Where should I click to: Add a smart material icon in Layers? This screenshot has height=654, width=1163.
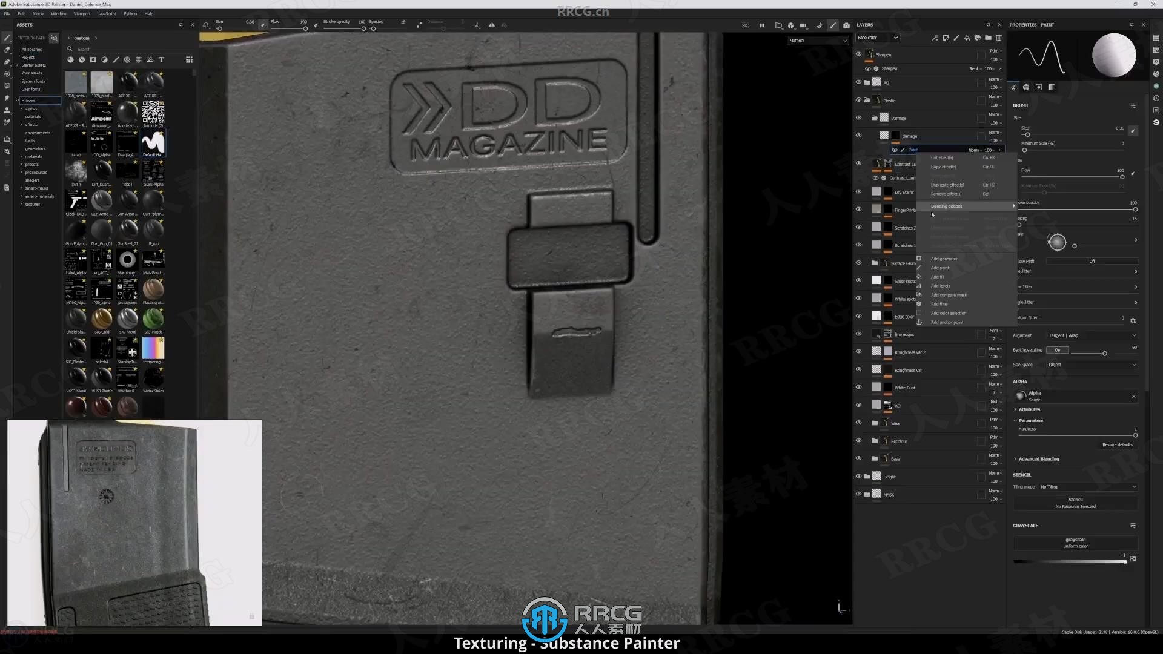click(978, 38)
